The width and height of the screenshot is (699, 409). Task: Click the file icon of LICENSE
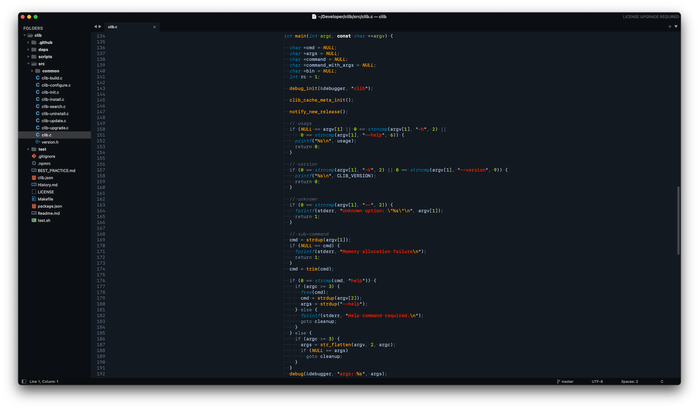[34, 192]
